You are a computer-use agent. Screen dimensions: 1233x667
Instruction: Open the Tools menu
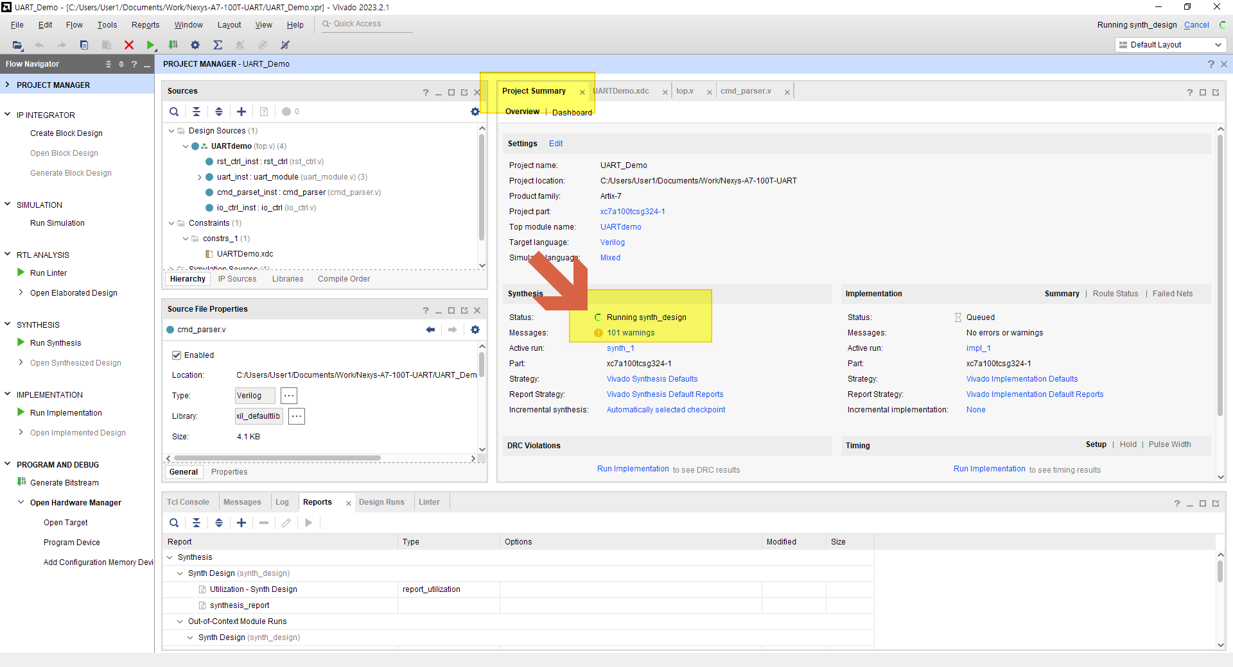(107, 25)
